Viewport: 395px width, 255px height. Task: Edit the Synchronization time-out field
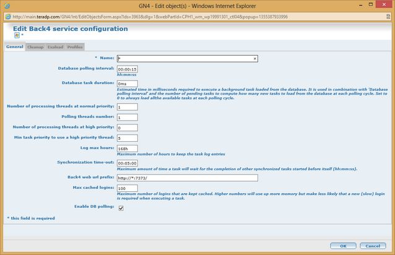[127, 163]
